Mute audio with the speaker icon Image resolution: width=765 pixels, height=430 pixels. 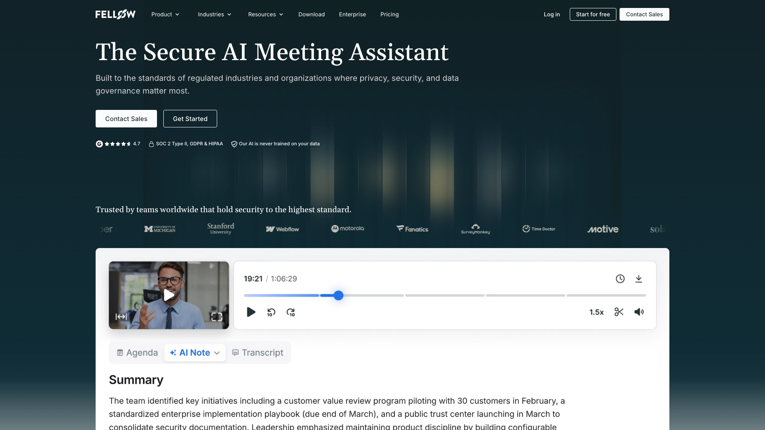point(639,312)
